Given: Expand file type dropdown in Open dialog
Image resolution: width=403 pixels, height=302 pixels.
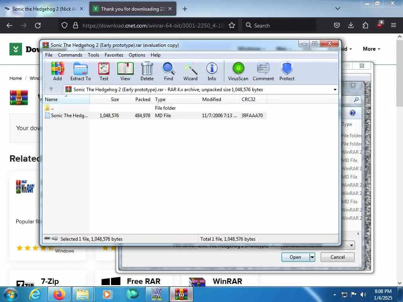Looking at the screenshot, I should pos(351,245).
